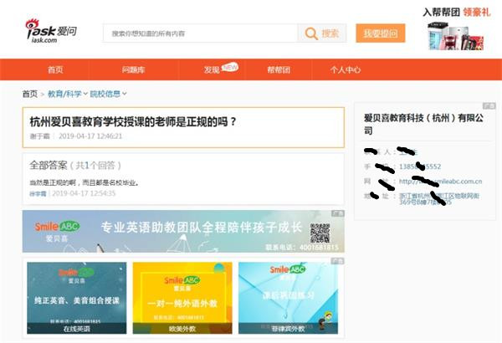The width and height of the screenshot is (502, 343).
Task: Click the 教育/科学 breadcrumb link
Action: coord(64,94)
